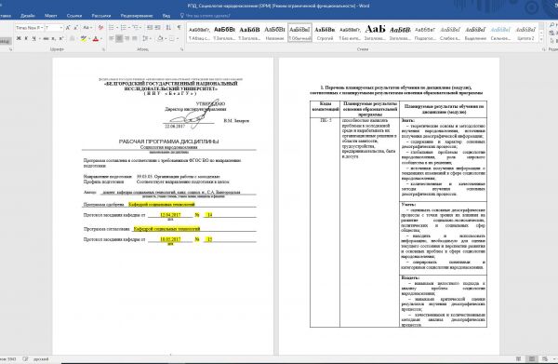The height and width of the screenshot is (364, 558).
Task: Toggle show paragraph marks (¶)
Action: pos(179,27)
